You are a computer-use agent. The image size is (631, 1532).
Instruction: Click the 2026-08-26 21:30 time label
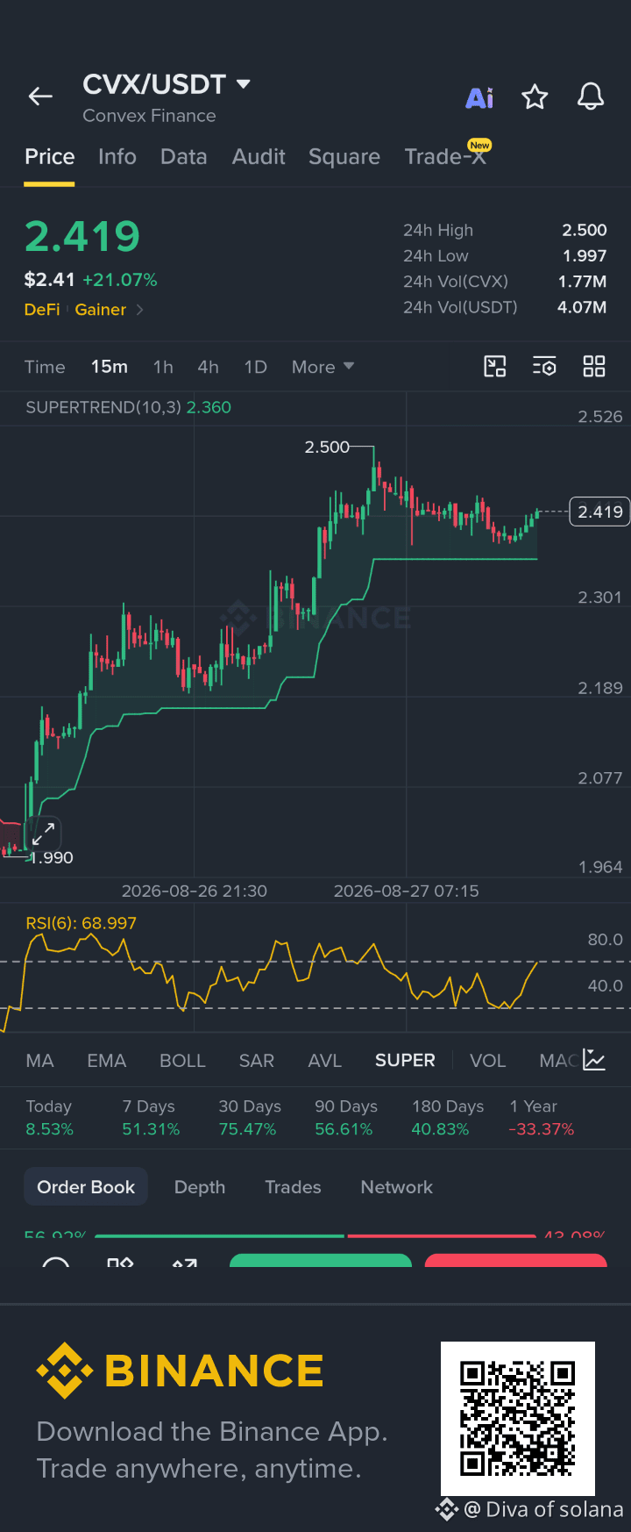[195, 891]
